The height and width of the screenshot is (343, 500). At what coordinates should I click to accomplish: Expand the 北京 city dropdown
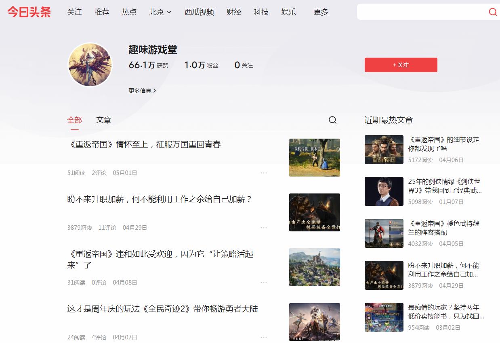pyautogui.click(x=160, y=12)
